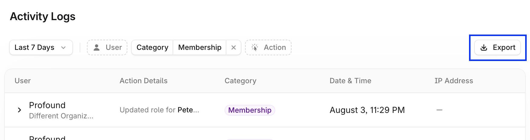Click the person icon in User filter
Screen dimensions: 530x140
(x=97, y=47)
